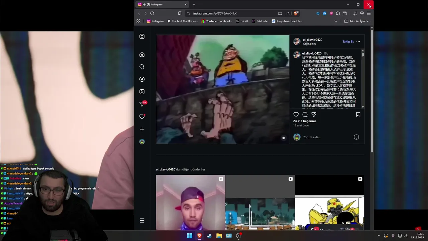
Task: Open the browser apps grid icon
Action: (x=138, y=21)
